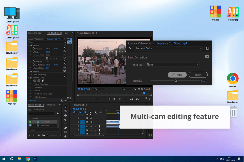Screen dimensions: 244x162
Task: Expand Opacity effect group
Action: [x=29, y=71]
